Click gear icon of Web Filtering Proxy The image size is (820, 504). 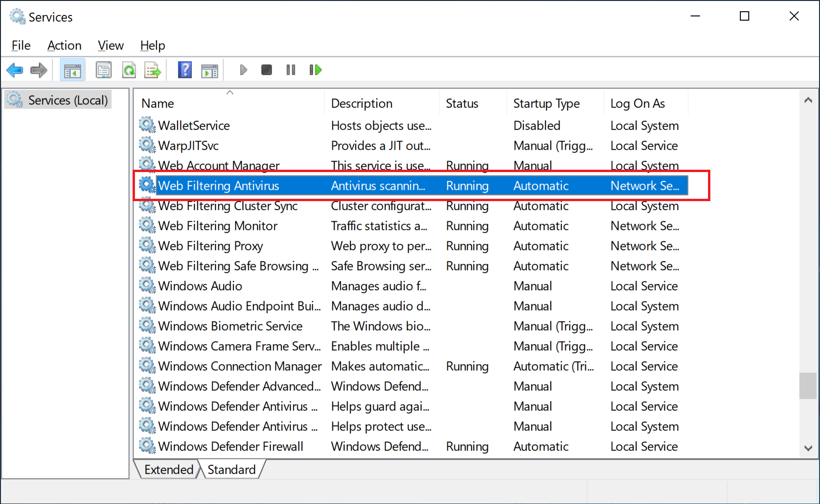[x=147, y=245]
